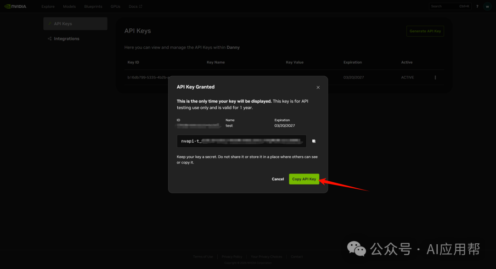The height and width of the screenshot is (269, 496).
Task: Open the three-dot menu for the ACTIVE key
Action: (435, 78)
